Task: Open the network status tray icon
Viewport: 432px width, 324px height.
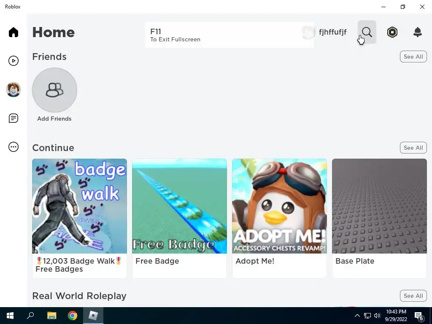Action: tap(367, 316)
